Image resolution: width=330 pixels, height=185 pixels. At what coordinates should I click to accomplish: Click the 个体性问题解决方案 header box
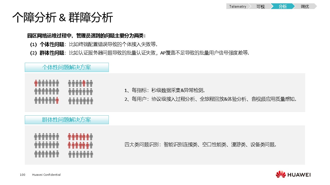pos(67,67)
